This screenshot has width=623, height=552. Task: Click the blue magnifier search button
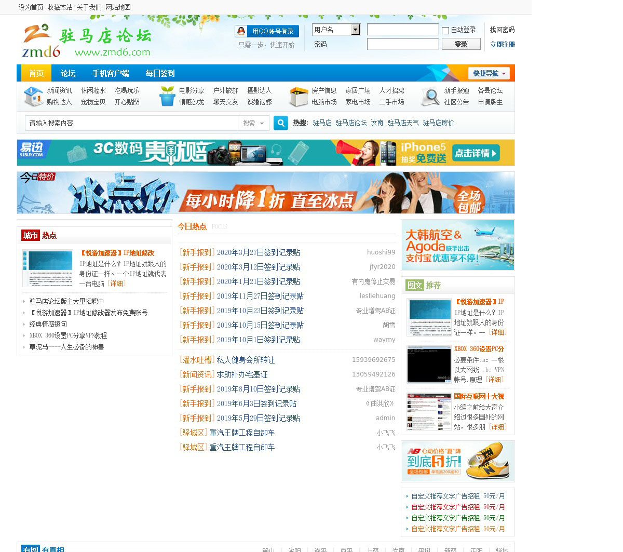point(280,123)
